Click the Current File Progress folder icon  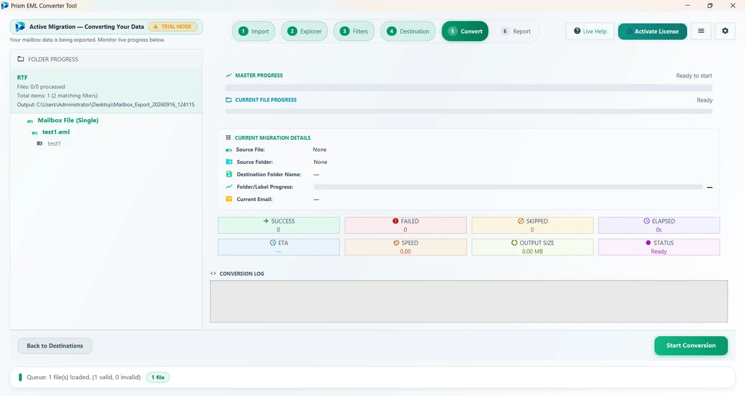pos(228,100)
